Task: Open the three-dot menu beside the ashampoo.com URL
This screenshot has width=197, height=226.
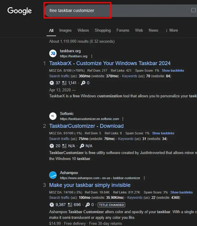Action: [144, 178]
